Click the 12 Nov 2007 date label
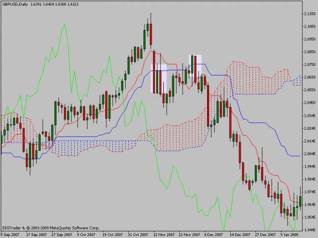 (x=164, y=235)
